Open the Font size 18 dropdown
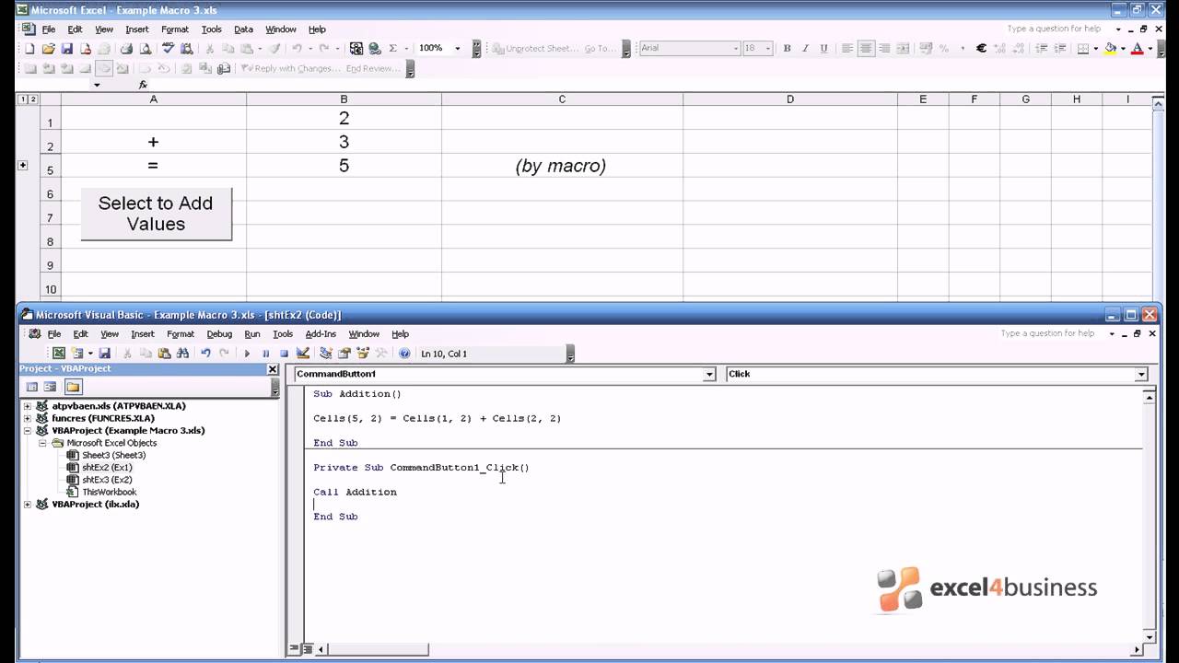This screenshot has width=1179, height=663. pyautogui.click(x=768, y=49)
